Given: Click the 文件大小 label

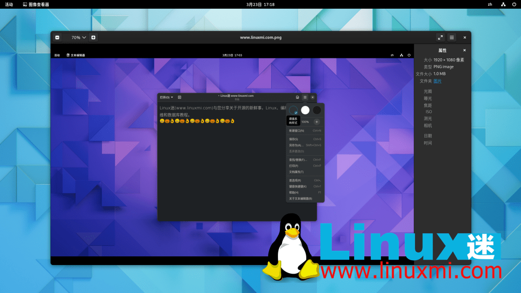Looking at the screenshot, I should tap(424, 74).
